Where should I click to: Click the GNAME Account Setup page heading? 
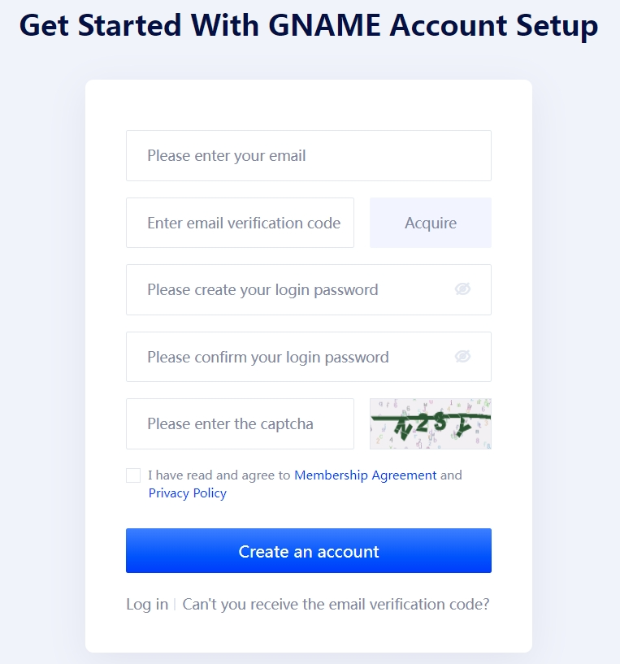click(x=309, y=25)
